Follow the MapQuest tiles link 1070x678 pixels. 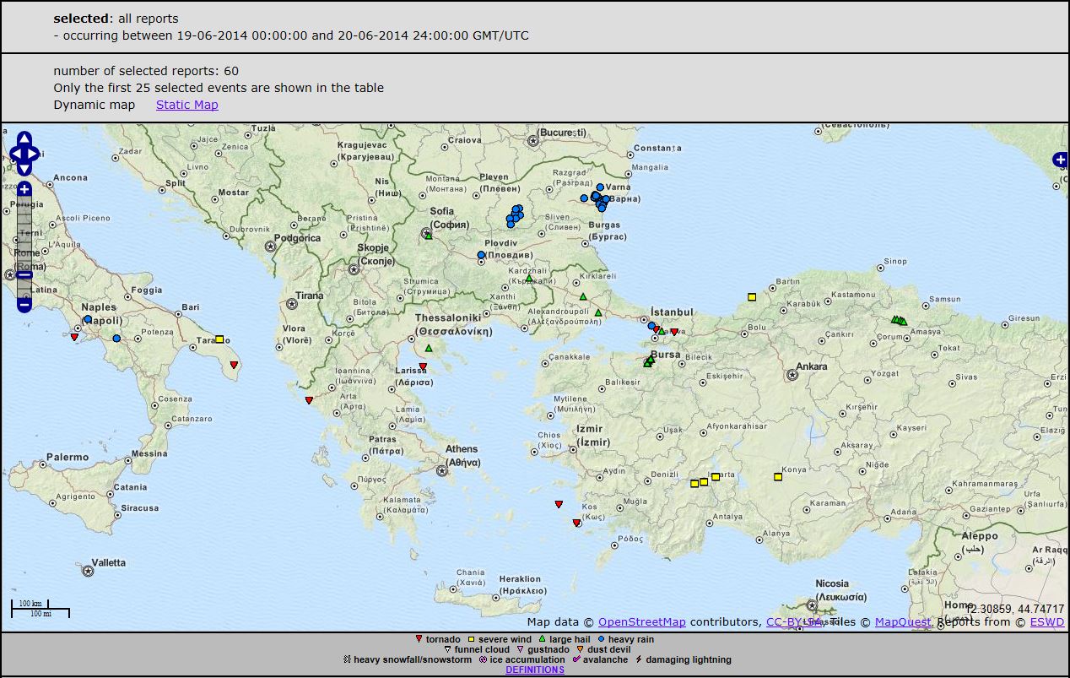[x=902, y=622]
